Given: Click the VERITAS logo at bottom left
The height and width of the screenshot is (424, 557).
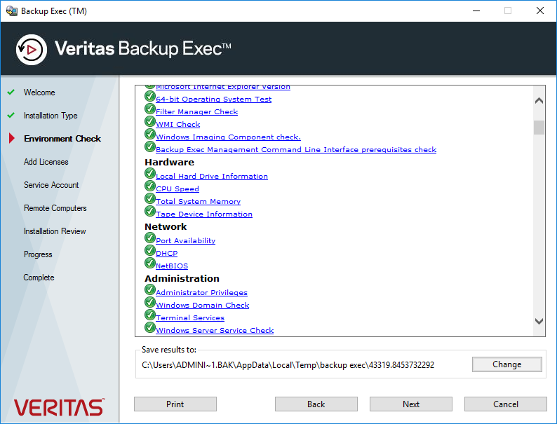Looking at the screenshot, I should [59, 407].
